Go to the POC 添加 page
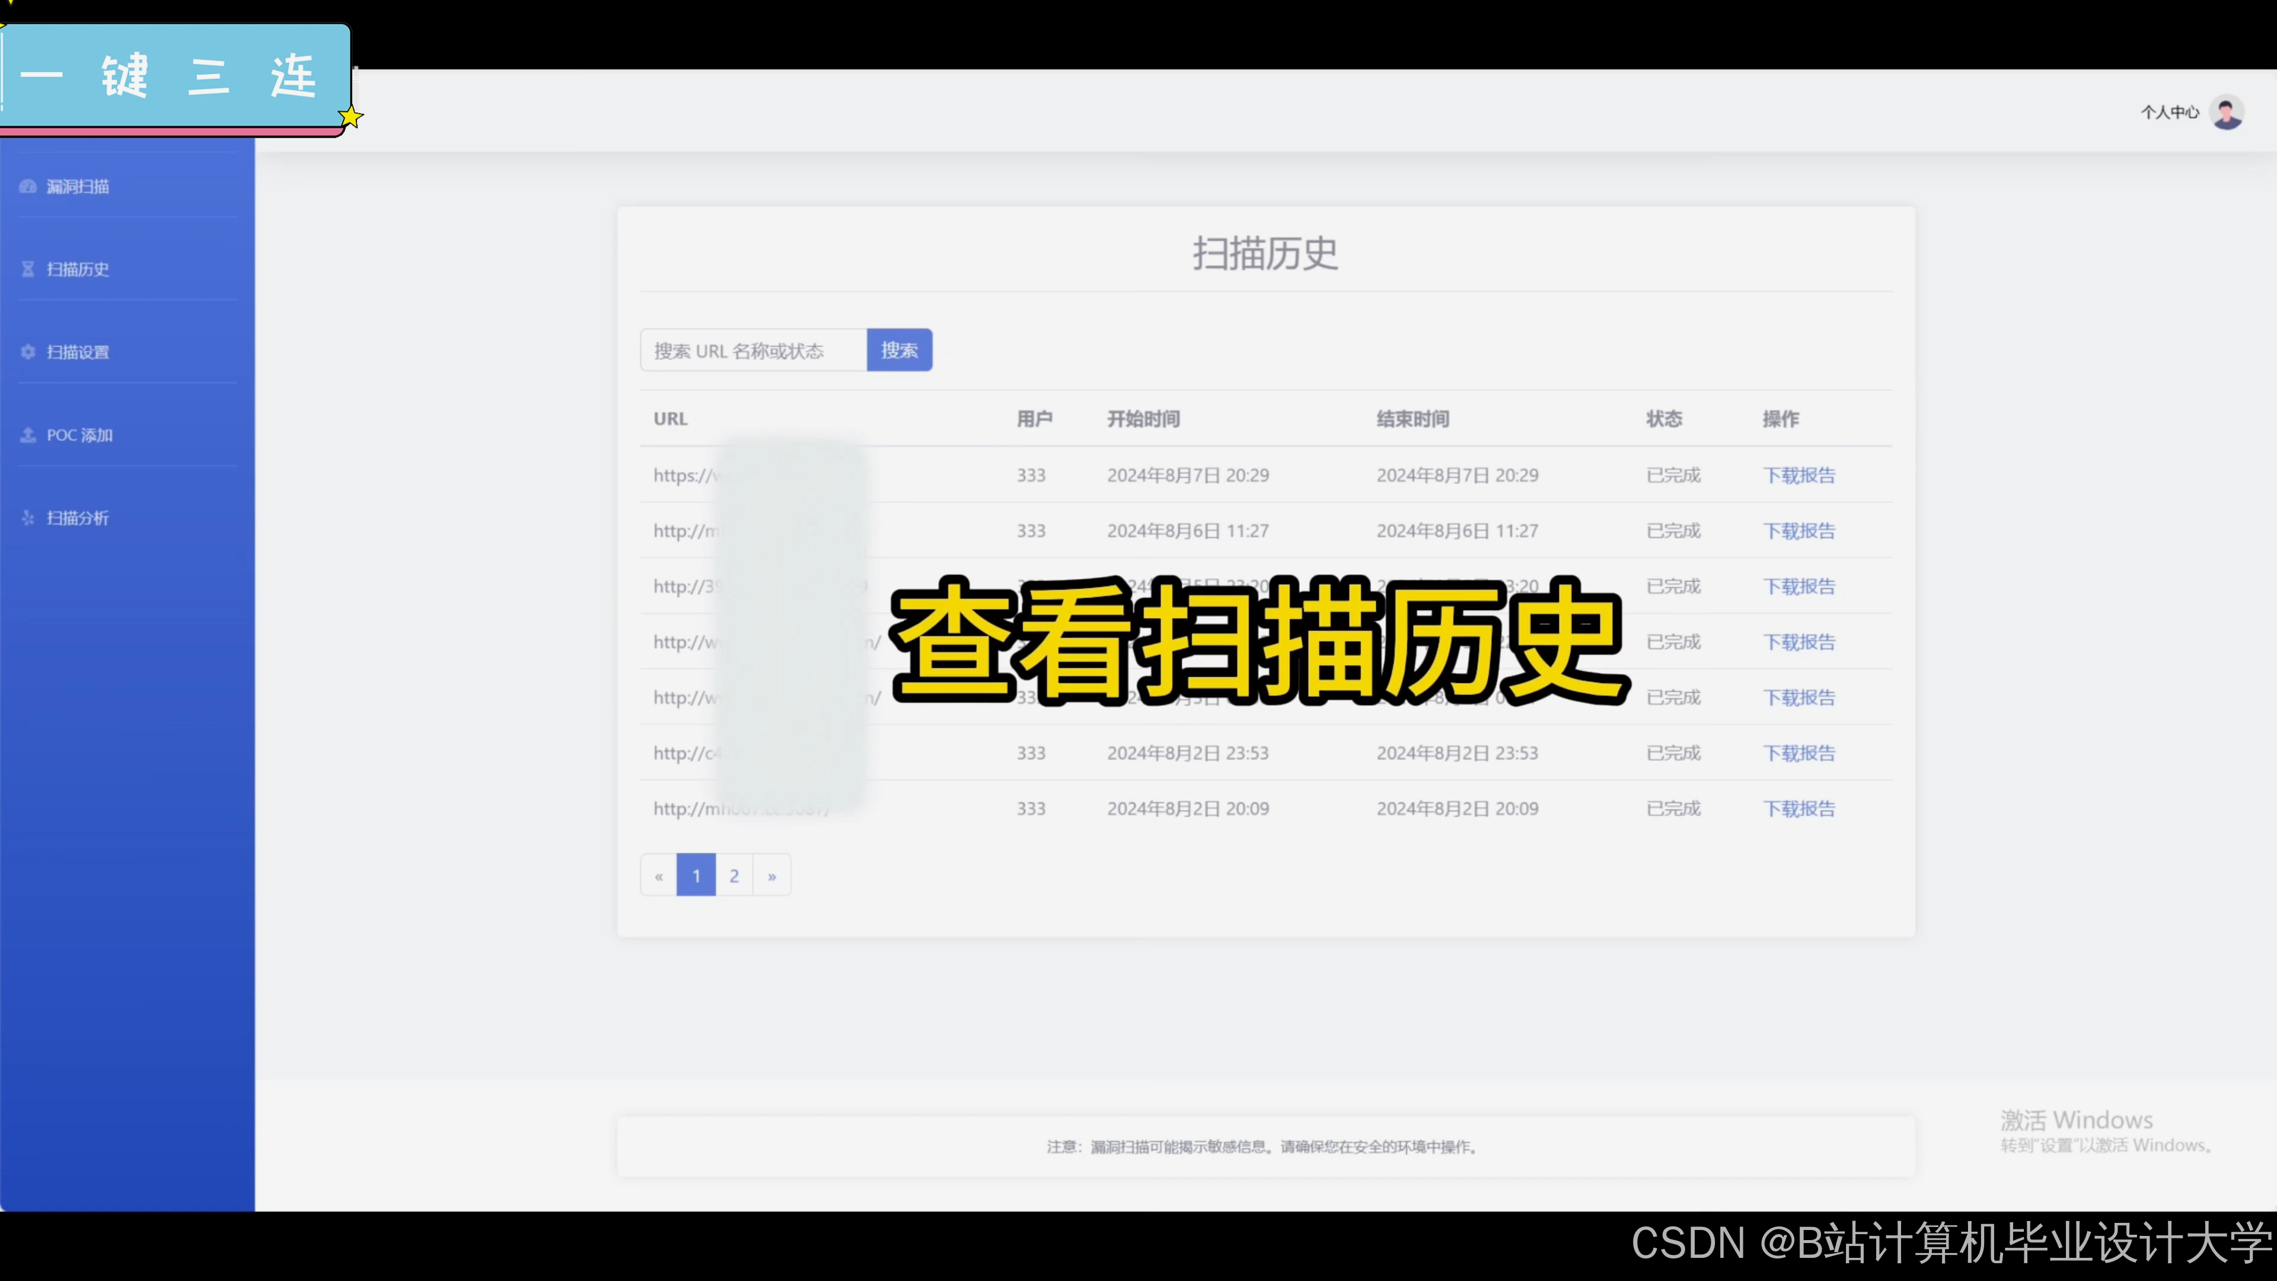Viewport: 2277px width, 1281px height. pos(79,435)
